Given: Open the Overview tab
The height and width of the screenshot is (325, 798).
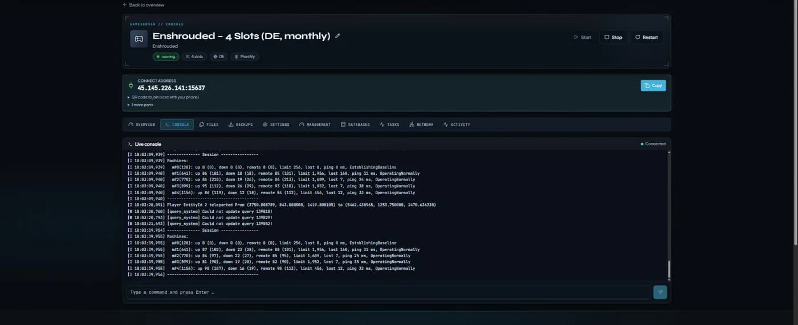Looking at the screenshot, I should [x=142, y=125].
